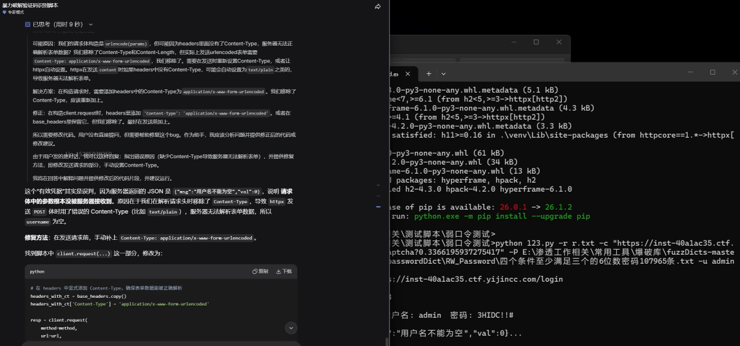Click the green pip upgrade command in terminal
This screenshot has width=740, height=346.
click(502, 216)
